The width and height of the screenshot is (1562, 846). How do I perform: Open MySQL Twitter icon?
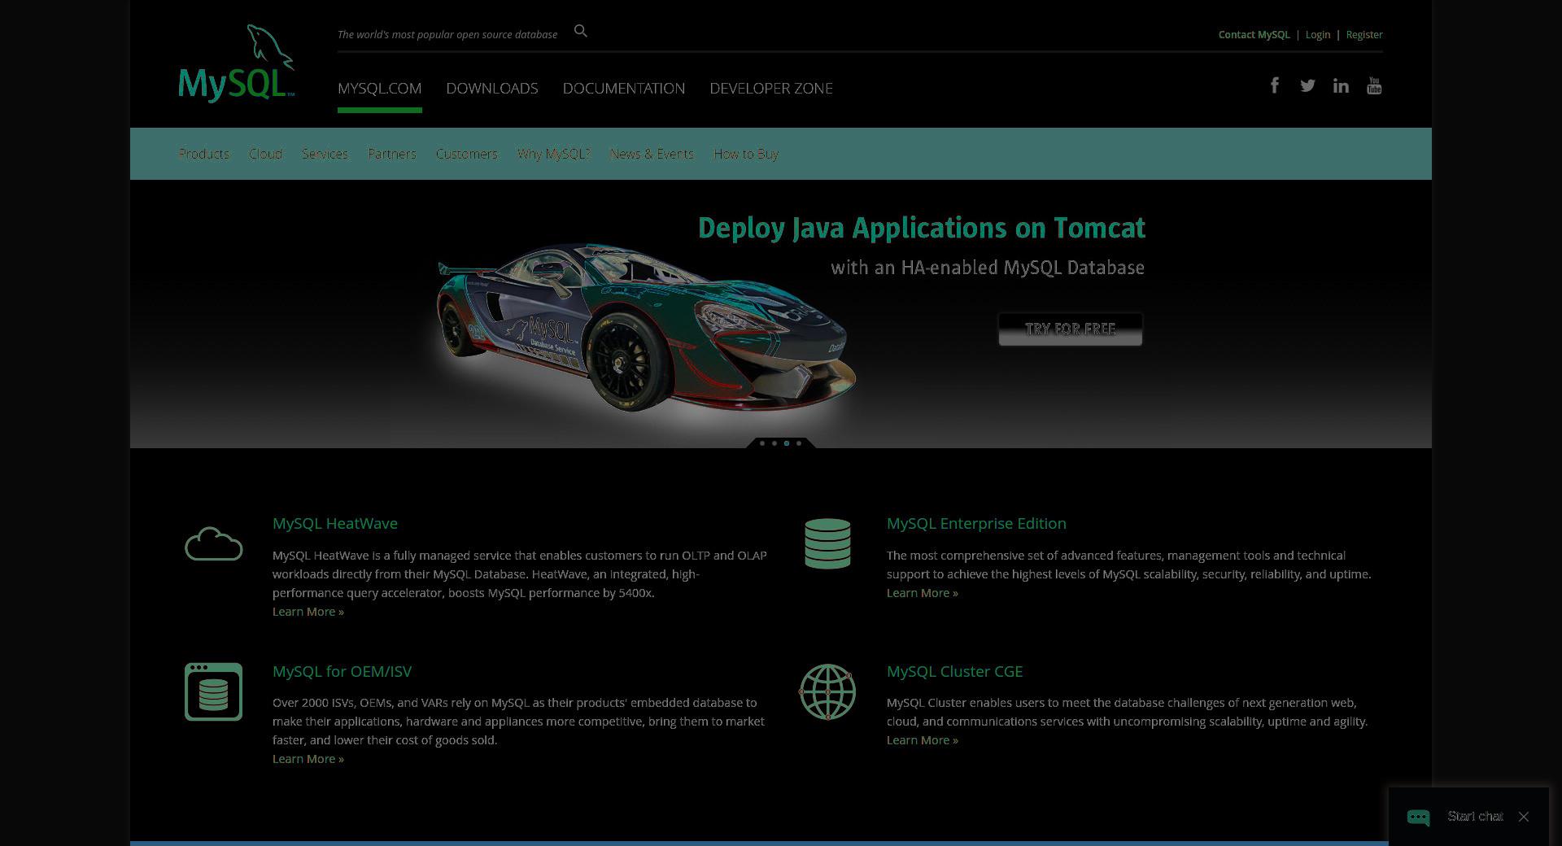1307,85
